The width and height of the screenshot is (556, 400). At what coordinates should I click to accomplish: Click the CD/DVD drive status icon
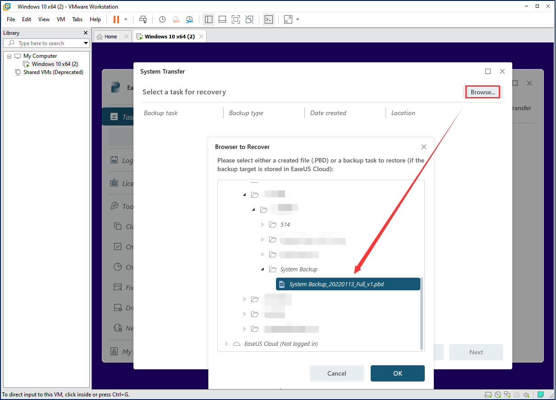498,394
